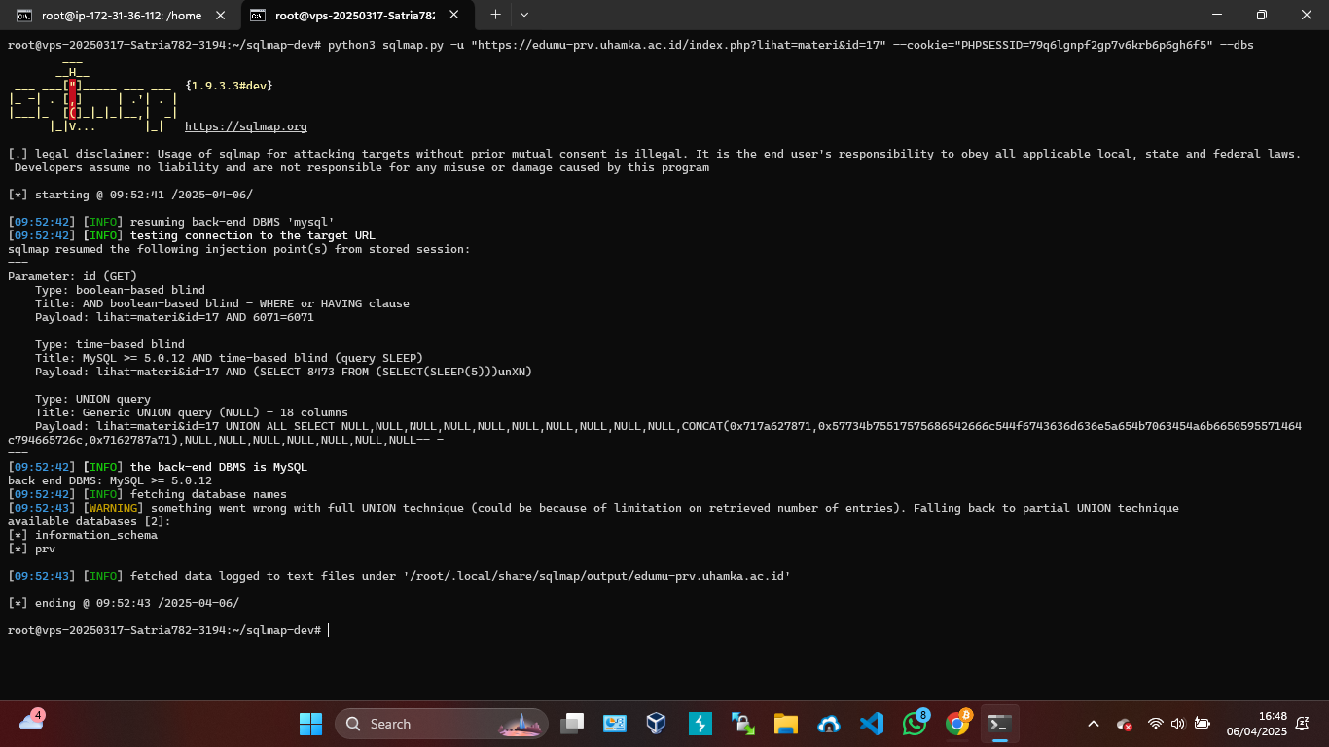Screen dimensions: 1329x747
Task: Click the yellow WARNING tag
Action: 113,508
